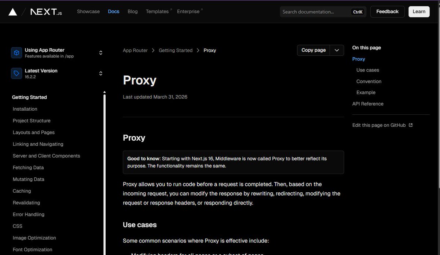Jump to API Reference in On this page
Image resolution: width=440 pixels, height=255 pixels.
tap(368, 104)
